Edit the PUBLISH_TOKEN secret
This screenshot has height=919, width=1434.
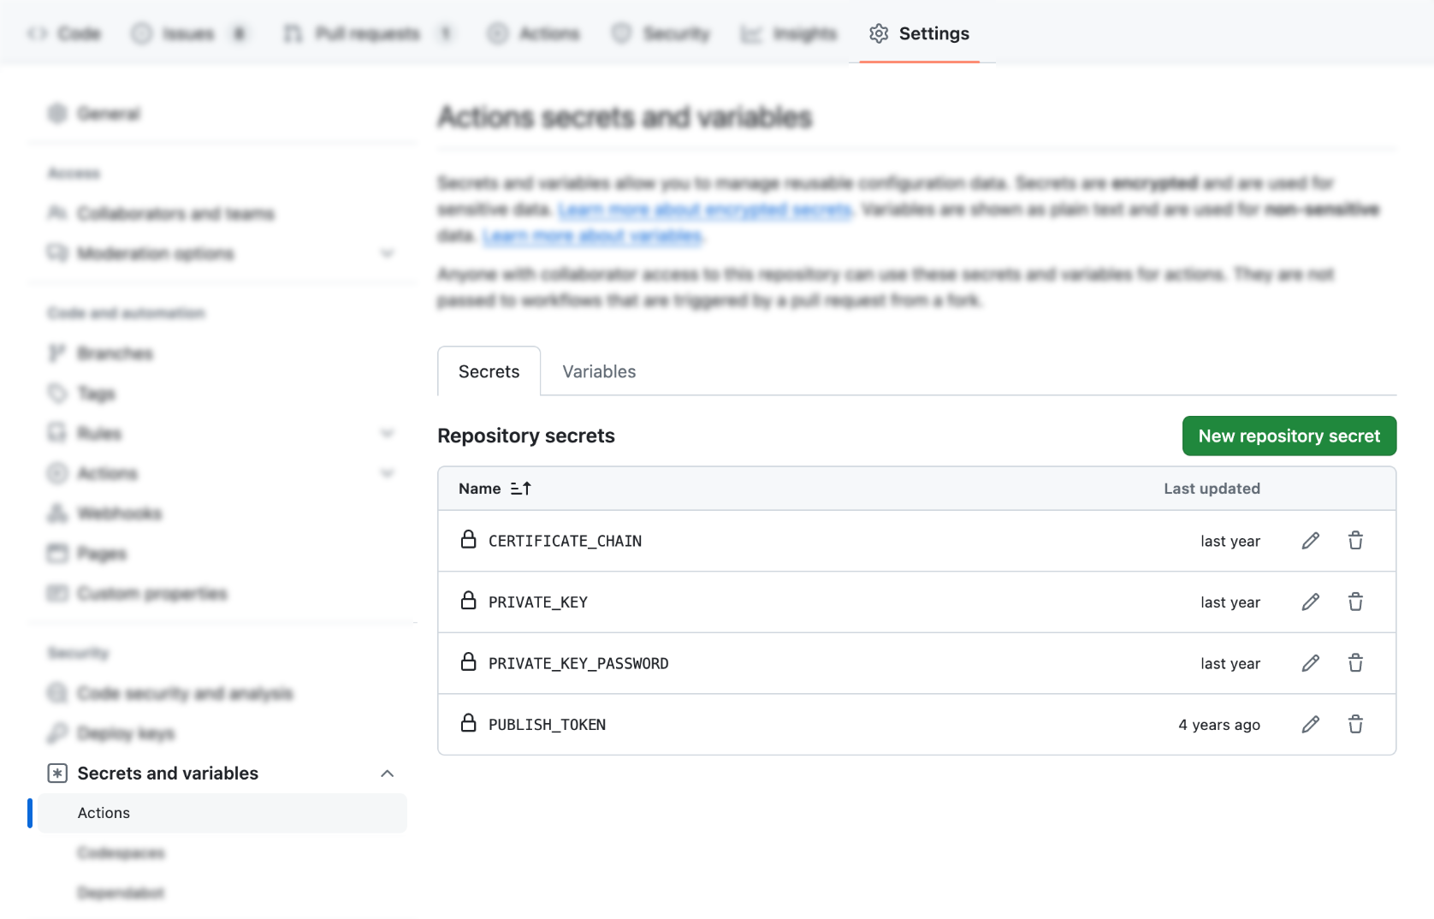(x=1310, y=725)
